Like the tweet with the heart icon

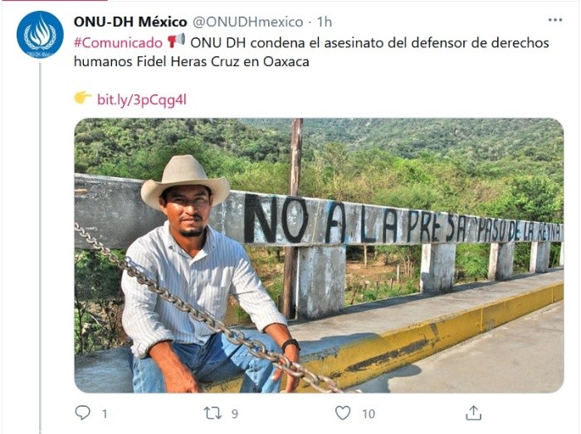343,413
